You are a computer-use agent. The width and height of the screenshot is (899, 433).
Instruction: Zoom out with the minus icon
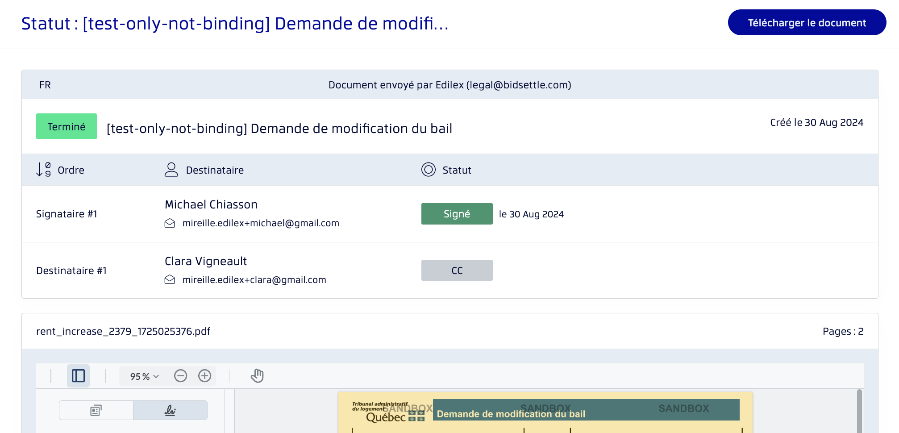click(180, 376)
